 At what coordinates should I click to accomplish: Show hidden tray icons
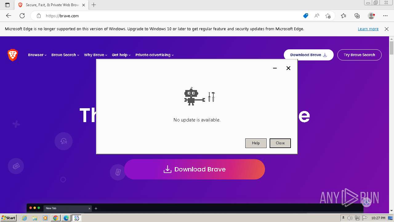344,218
